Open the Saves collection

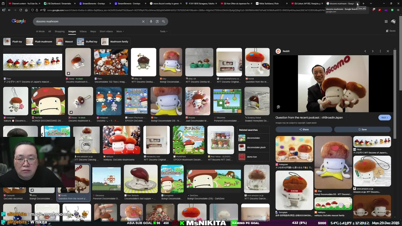tap(391, 31)
